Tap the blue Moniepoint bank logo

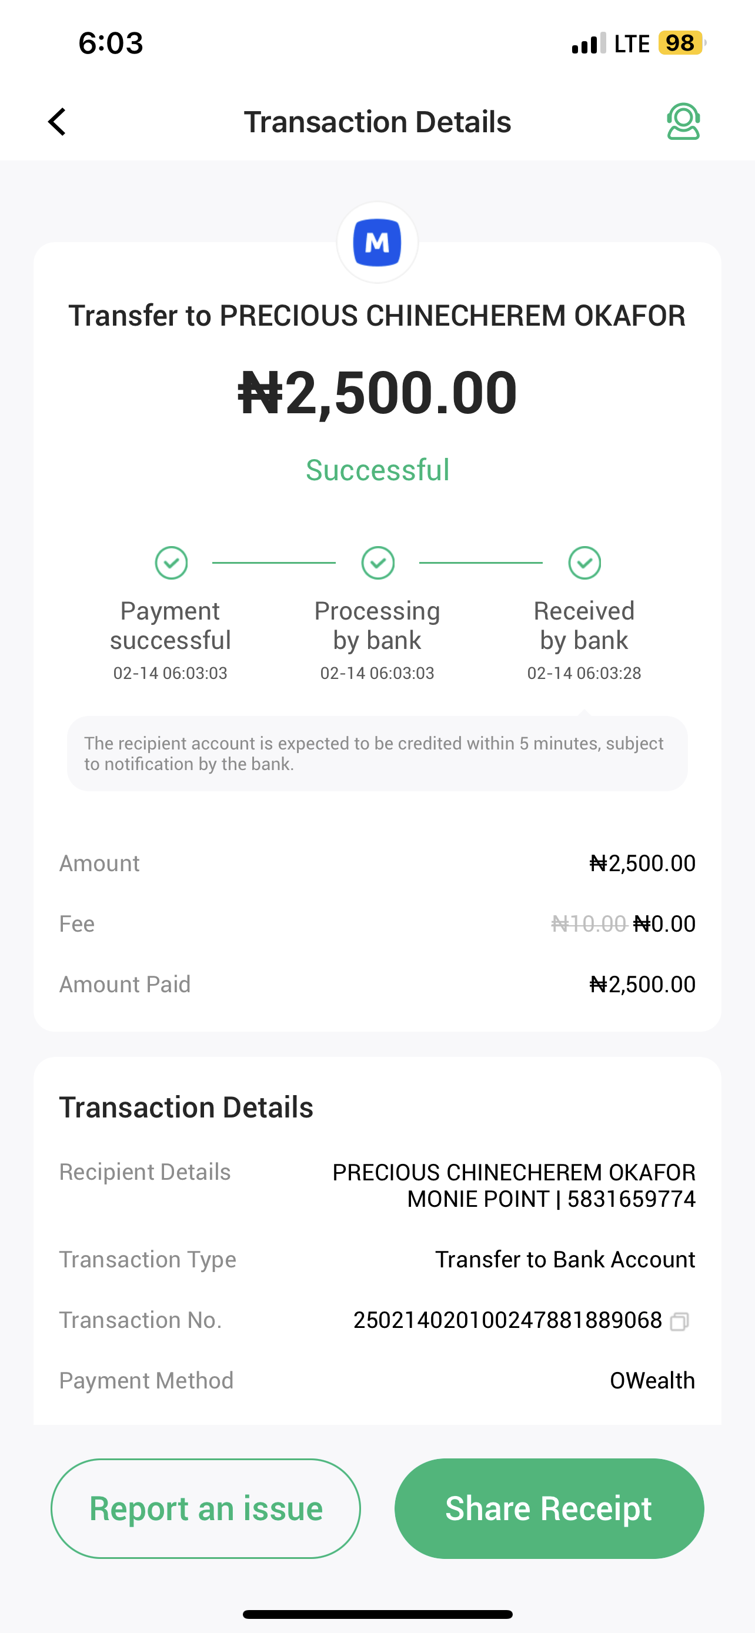coord(377,242)
